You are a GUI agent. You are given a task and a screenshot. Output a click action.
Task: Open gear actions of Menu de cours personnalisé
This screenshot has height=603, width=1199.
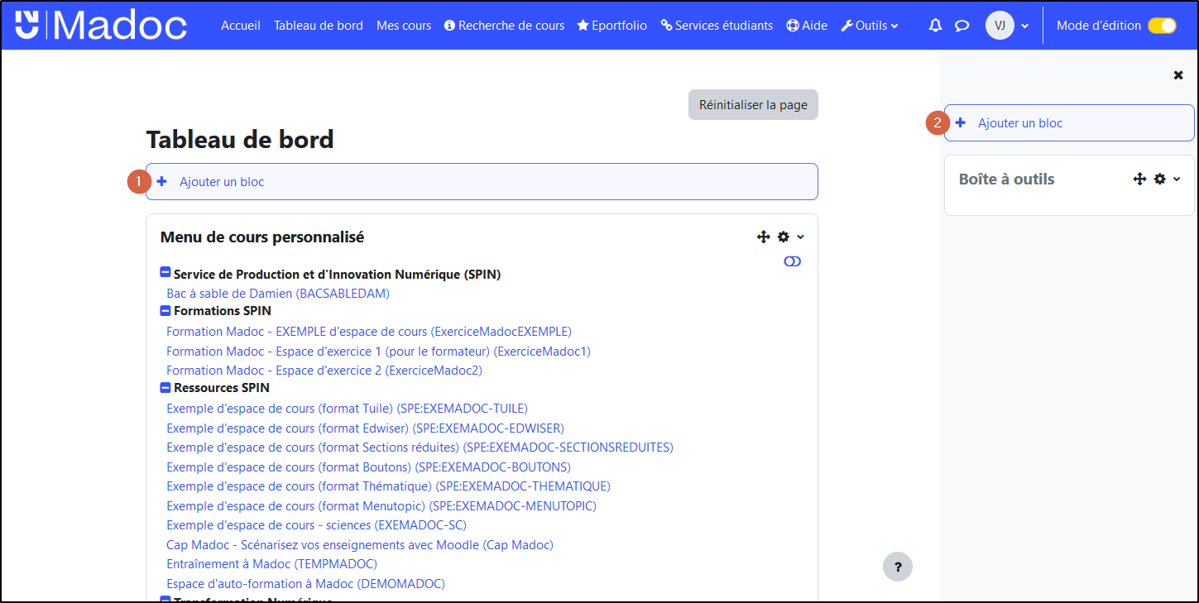click(x=784, y=237)
